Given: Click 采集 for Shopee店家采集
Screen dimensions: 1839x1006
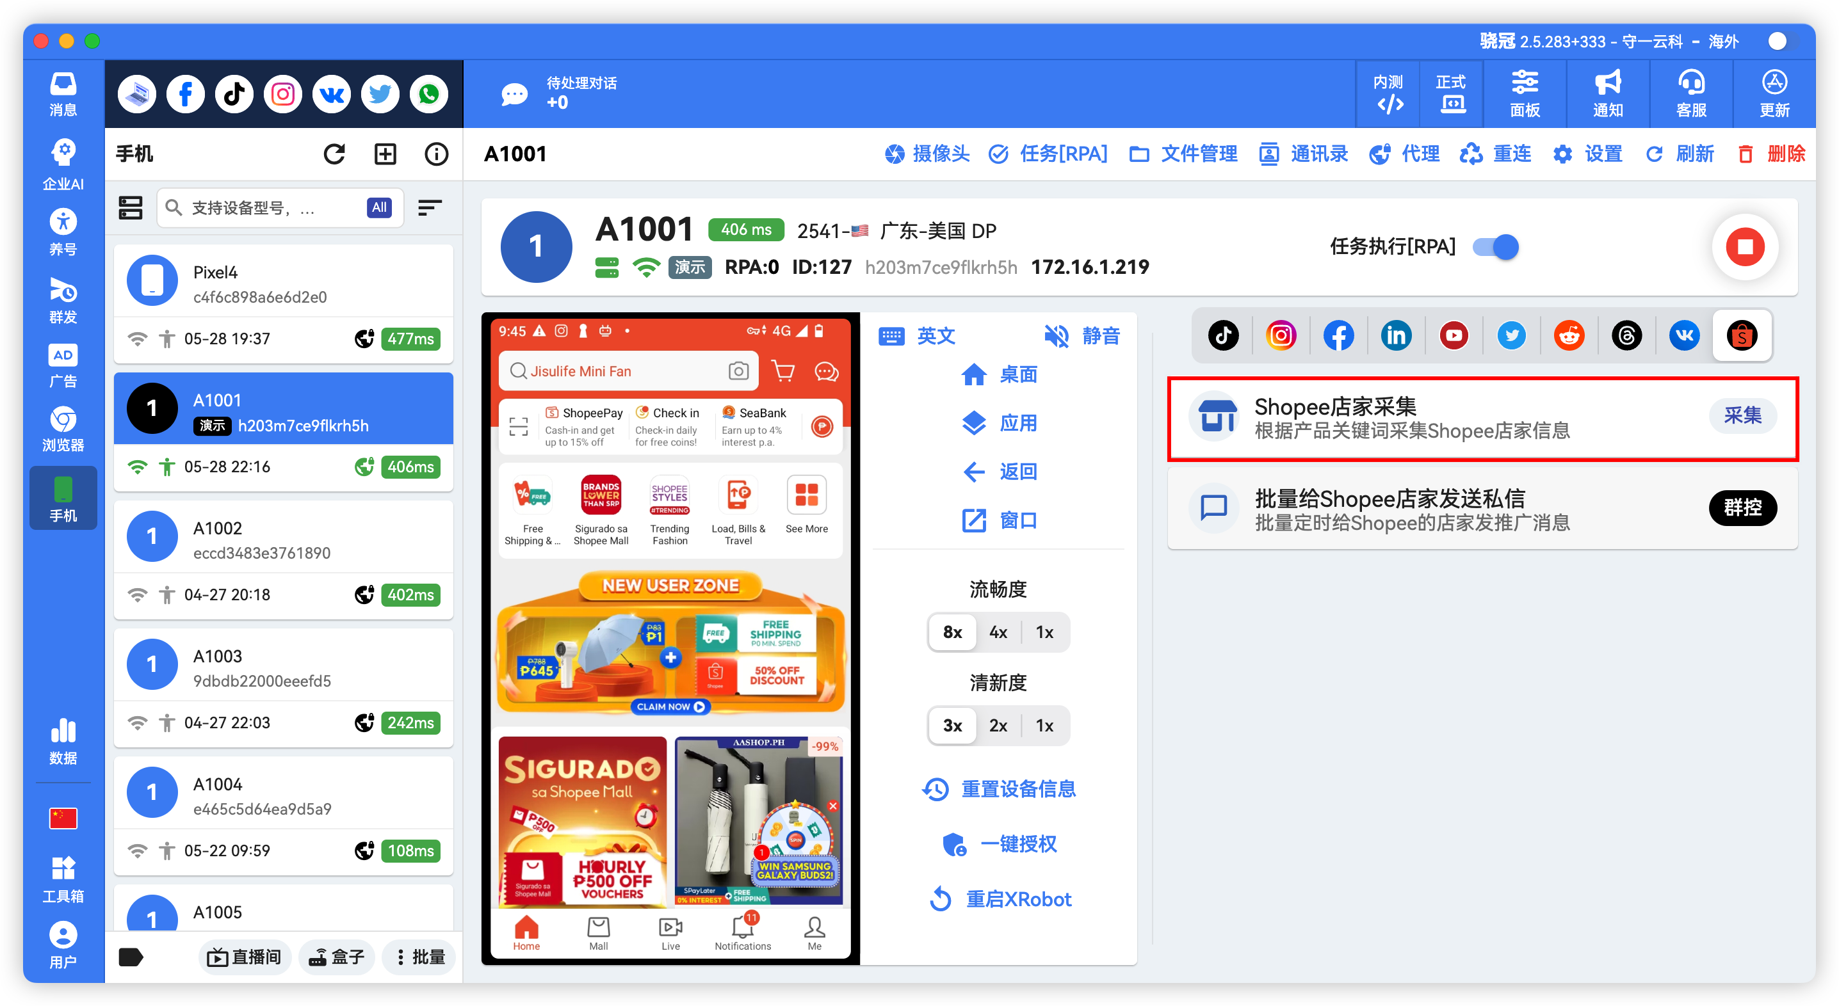Looking at the screenshot, I should coord(1742,415).
